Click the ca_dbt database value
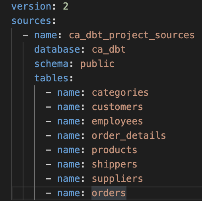Viewport: 202px width, 201px height. pos(109,49)
